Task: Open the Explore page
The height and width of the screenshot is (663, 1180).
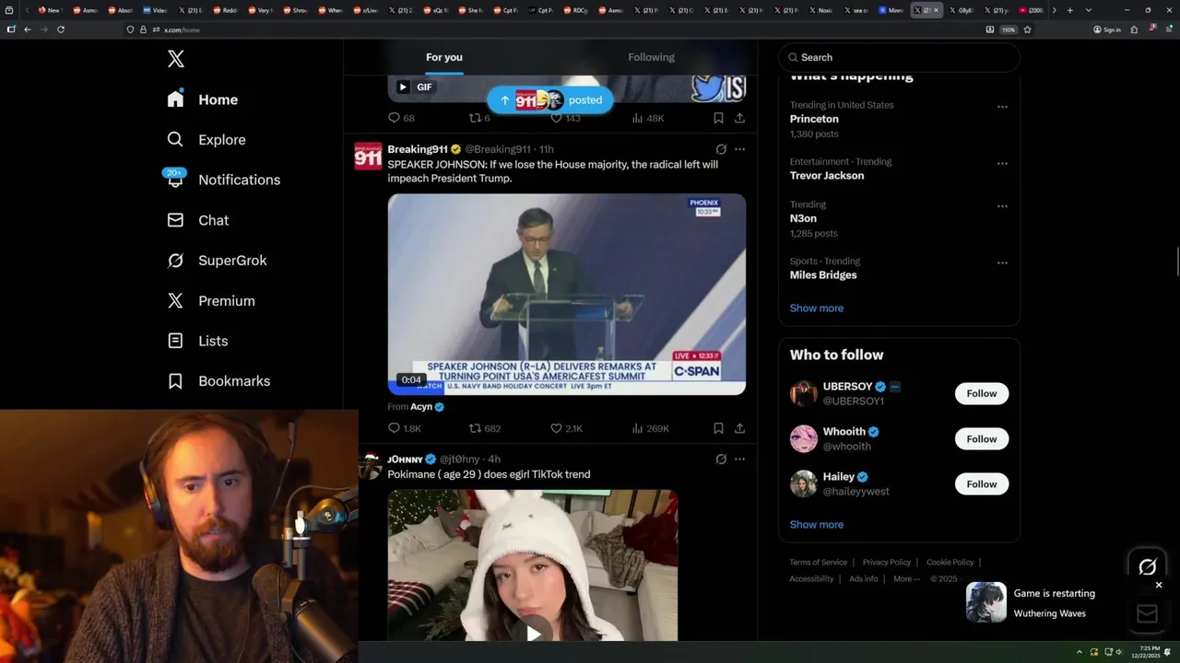Action: coord(206,140)
